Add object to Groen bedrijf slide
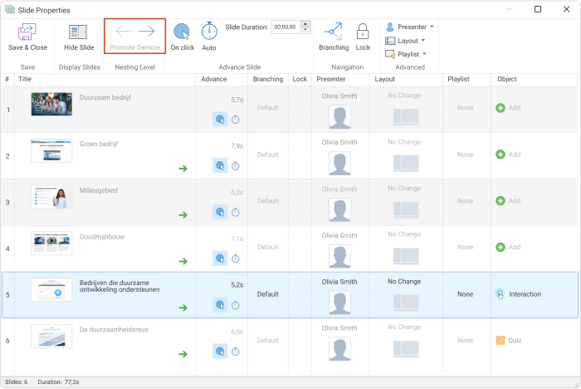581x389 pixels. pyautogui.click(x=508, y=155)
